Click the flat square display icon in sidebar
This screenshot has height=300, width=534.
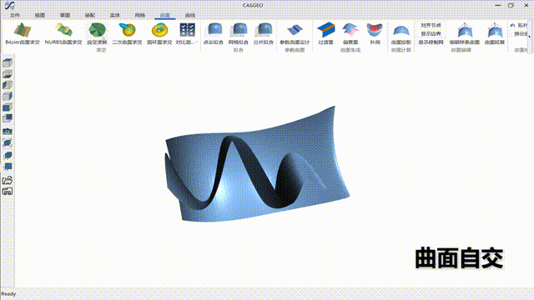(x=8, y=167)
